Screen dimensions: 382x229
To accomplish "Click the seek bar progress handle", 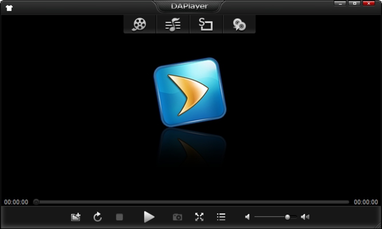I will 36,202.
